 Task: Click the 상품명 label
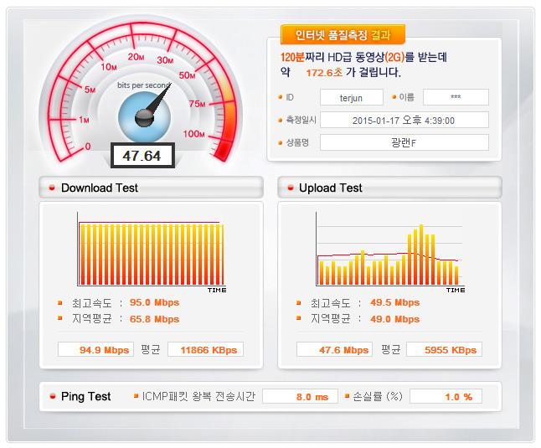(297, 142)
